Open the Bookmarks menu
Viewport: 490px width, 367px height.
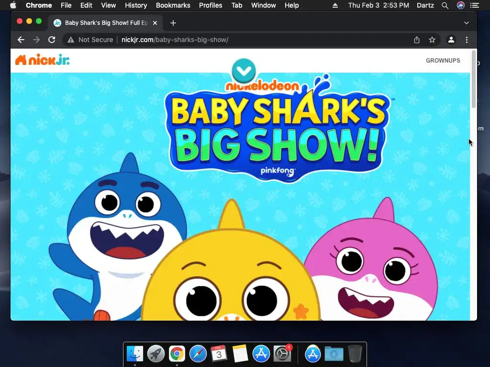[173, 5]
